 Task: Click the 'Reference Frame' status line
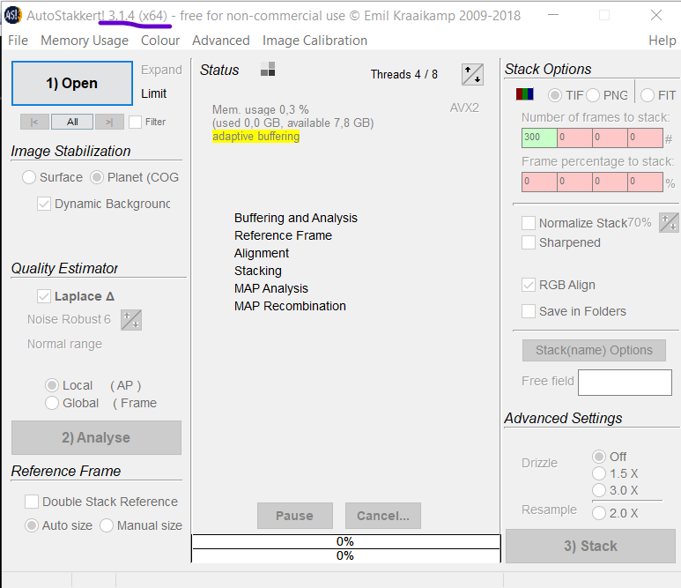coord(283,235)
